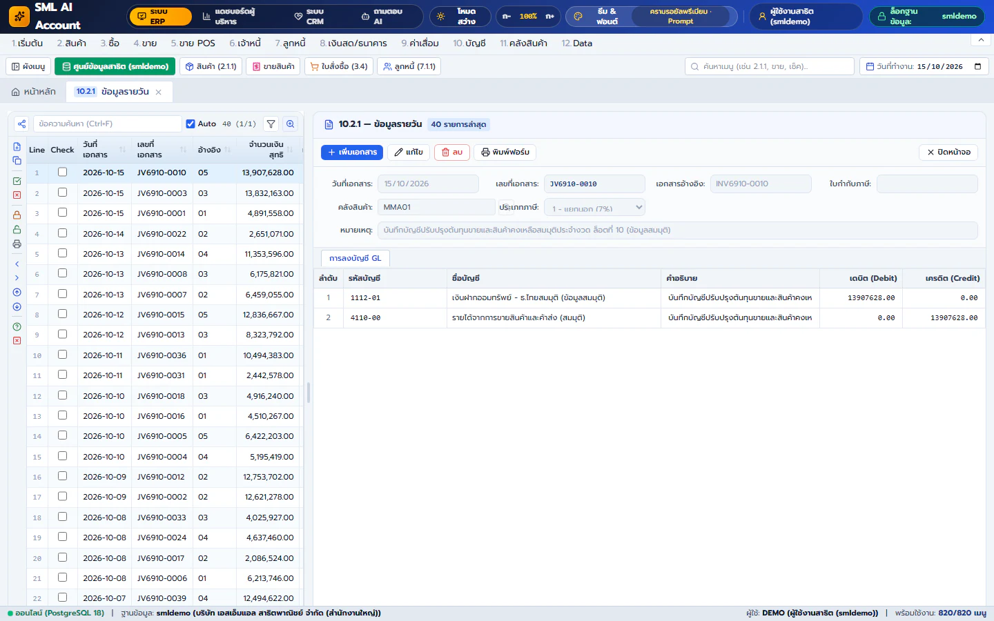Click the copy document icon in left strip
This screenshot has width=994, height=621.
[17, 161]
